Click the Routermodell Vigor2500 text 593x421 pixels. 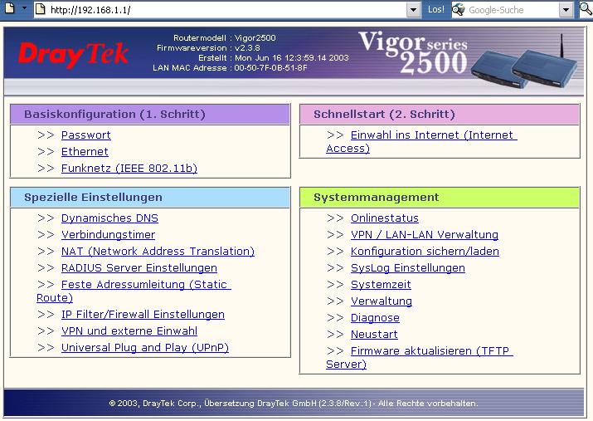(x=225, y=38)
